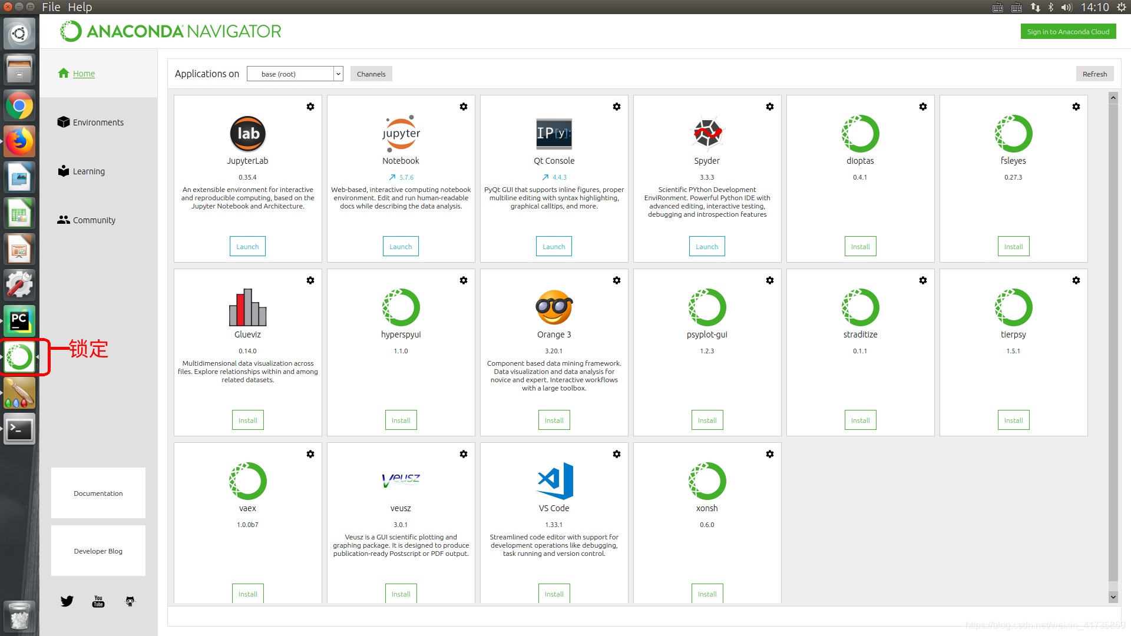Install Glueviz
1131x636 pixels.
(247, 420)
